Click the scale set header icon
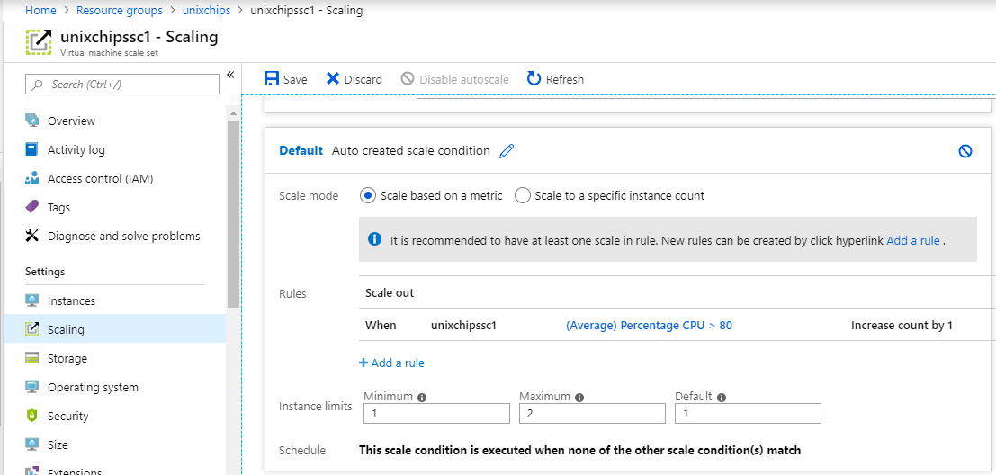 [39, 42]
